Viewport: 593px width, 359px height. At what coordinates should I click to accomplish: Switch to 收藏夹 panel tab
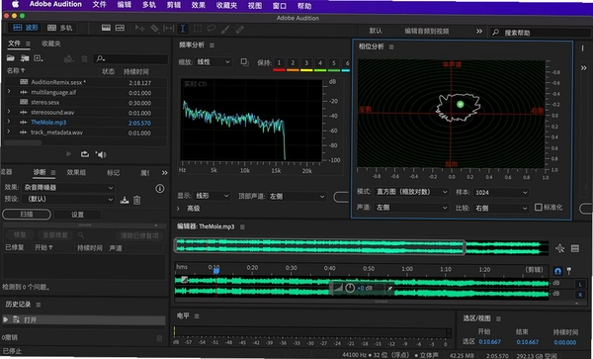[x=51, y=44]
